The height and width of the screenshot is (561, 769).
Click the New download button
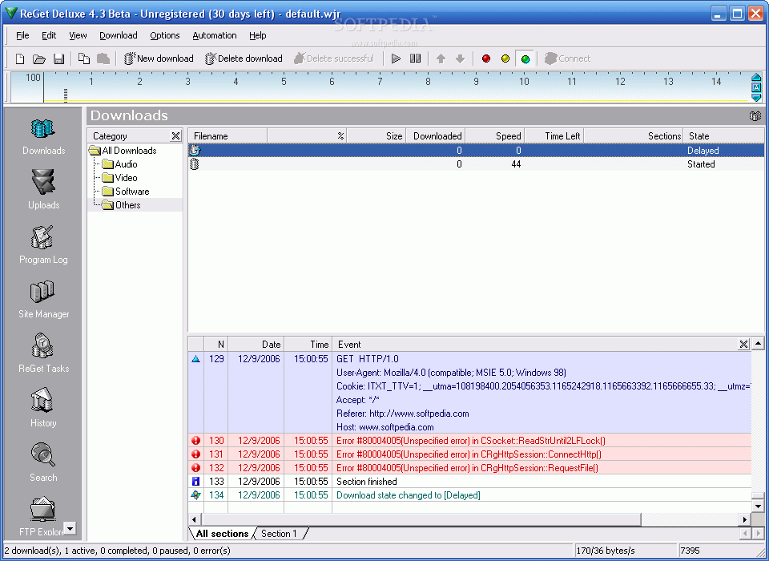click(159, 59)
